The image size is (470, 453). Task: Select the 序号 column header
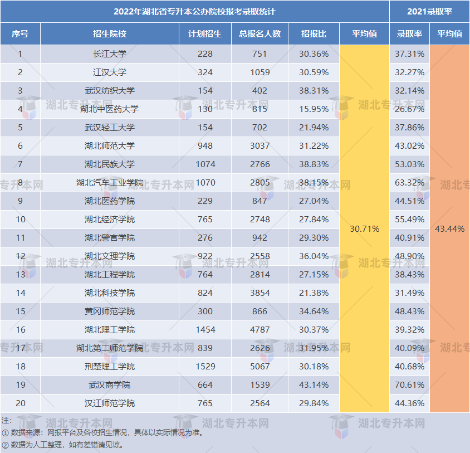pos(20,33)
